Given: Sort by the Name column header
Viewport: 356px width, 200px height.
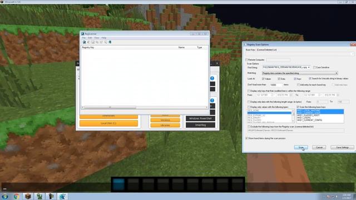Looking at the screenshot, I should pyautogui.click(x=181, y=47).
